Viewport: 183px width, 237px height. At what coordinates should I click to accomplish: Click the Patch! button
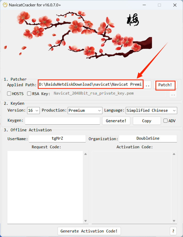click(x=165, y=85)
